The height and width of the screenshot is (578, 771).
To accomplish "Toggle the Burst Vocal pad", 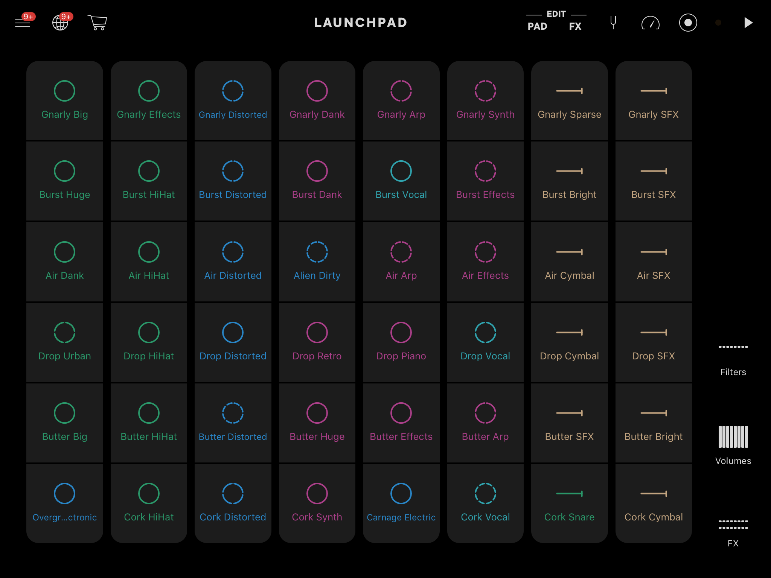I will [x=401, y=181].
